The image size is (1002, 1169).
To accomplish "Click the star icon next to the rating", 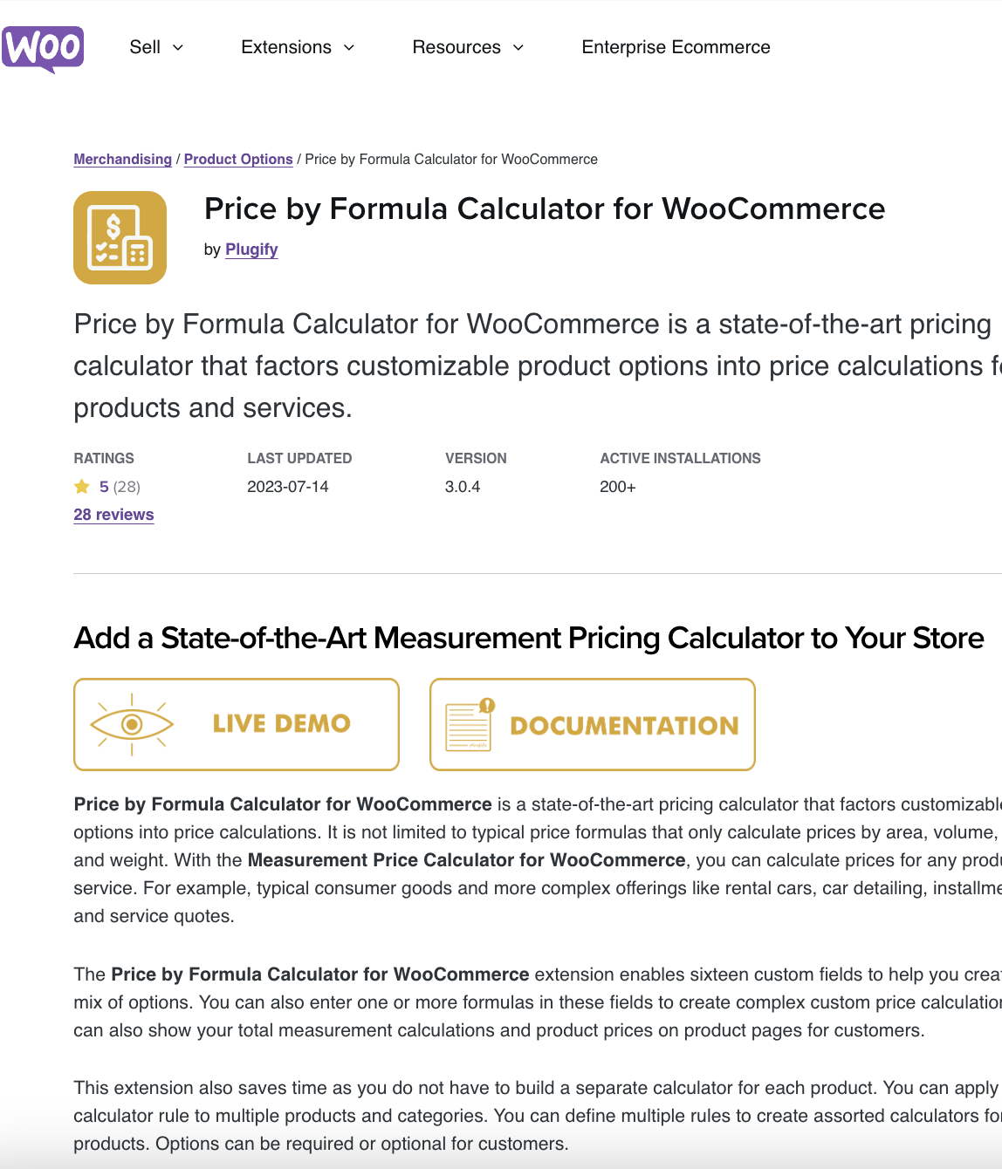I will click(81, 486).
